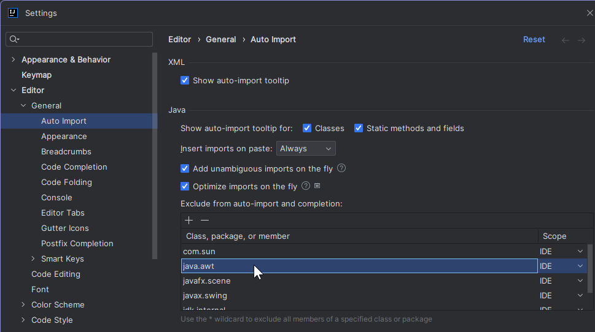The width and height of the screenshot is (595, 332).
Task: Select the javafx.scene exclusion row
Action: pos(359,281)
